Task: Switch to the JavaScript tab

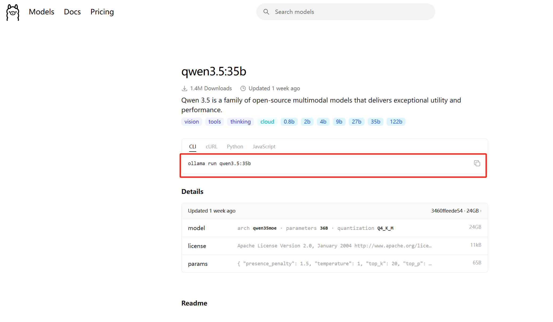Action: 264,146
